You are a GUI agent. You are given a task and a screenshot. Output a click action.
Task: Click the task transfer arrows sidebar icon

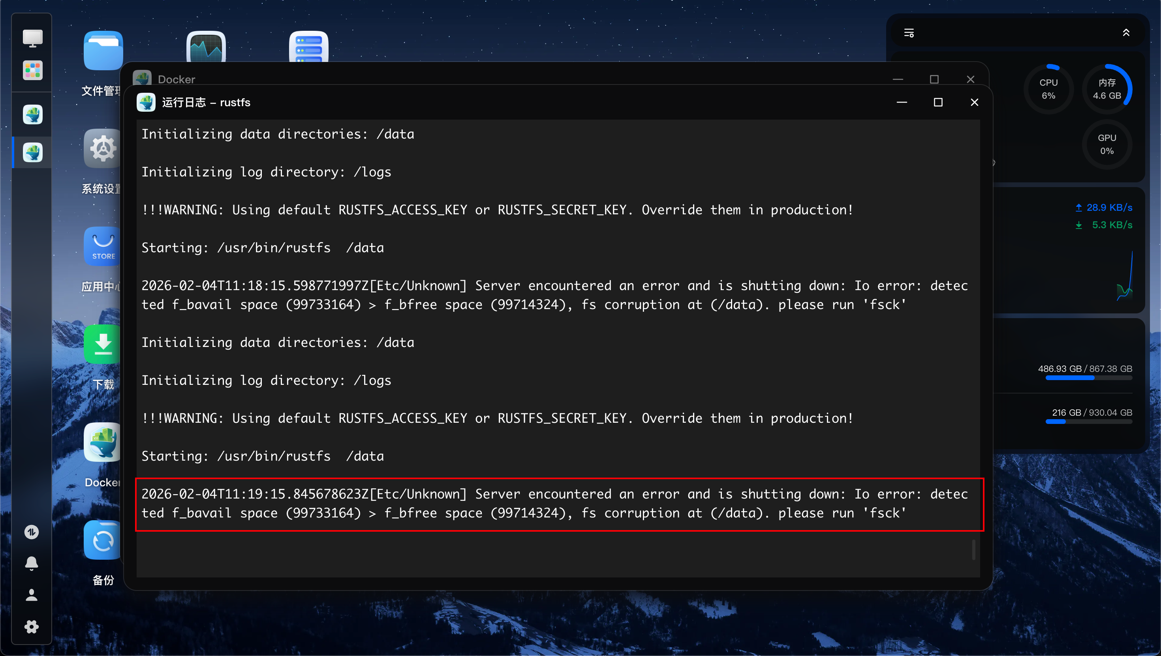[32, 532]
